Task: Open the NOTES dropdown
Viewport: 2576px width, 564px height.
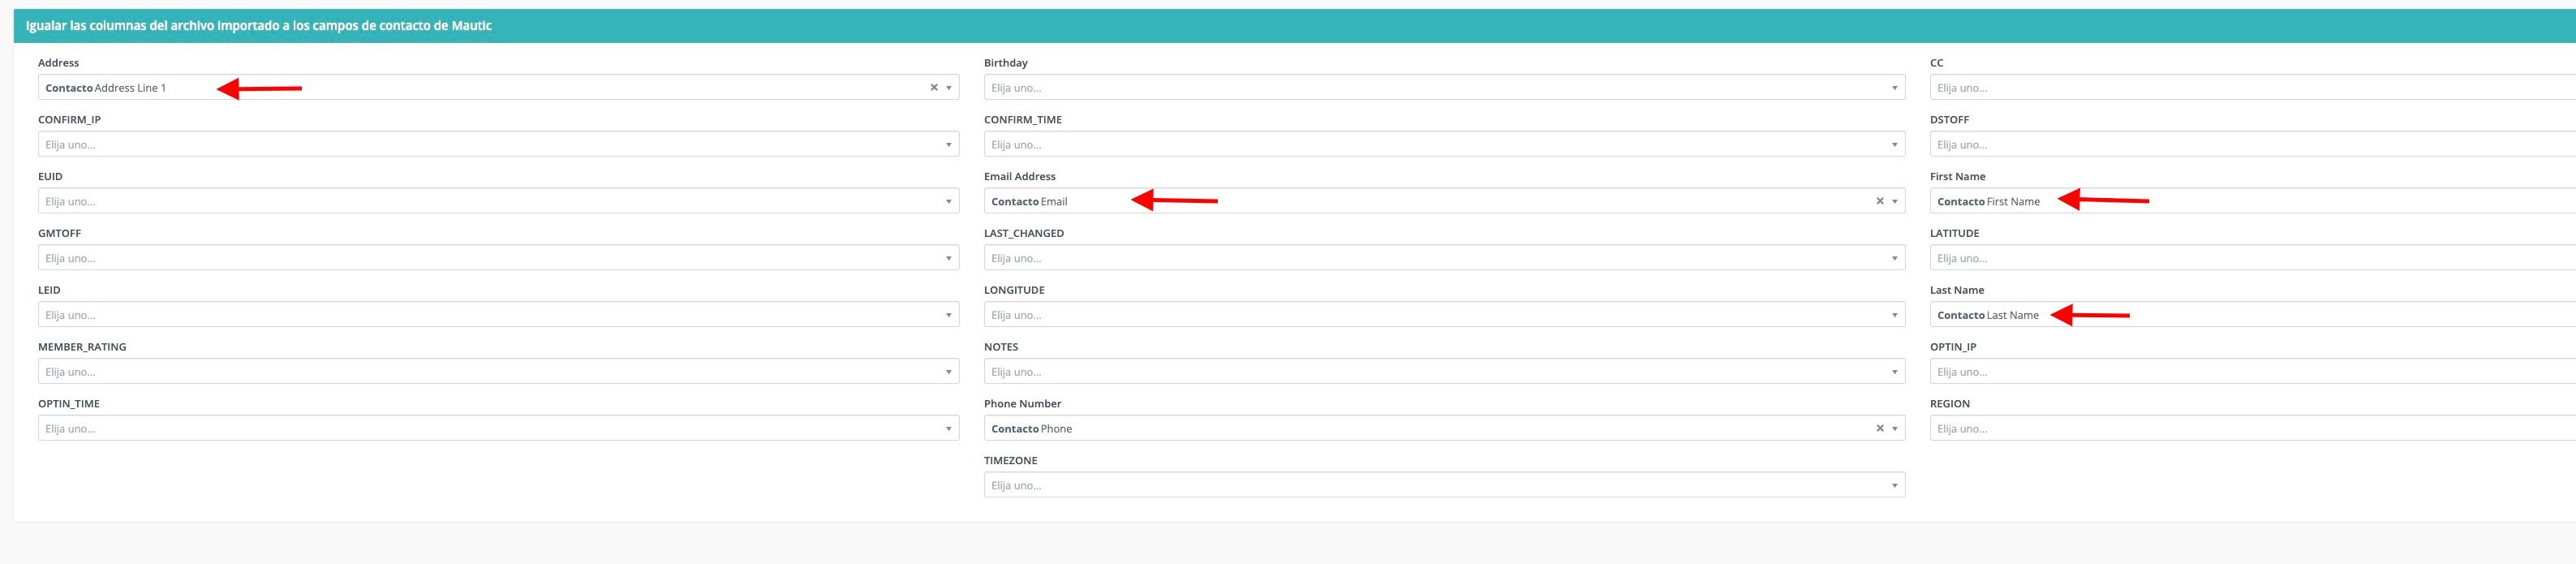Action: [x=1444, y=372]
